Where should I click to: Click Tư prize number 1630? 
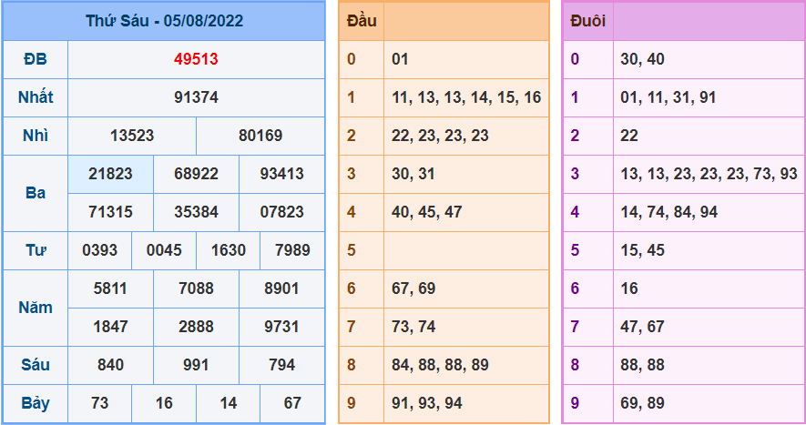[x=229, y=250]
